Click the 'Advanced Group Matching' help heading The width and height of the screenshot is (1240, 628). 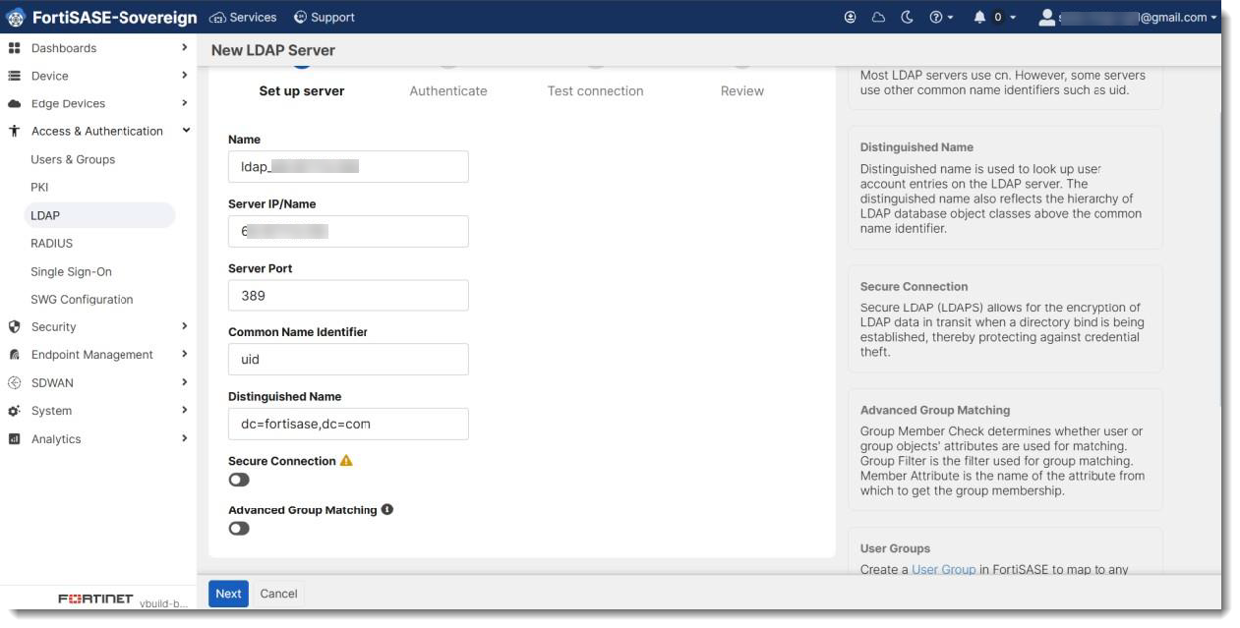(935, 410)
